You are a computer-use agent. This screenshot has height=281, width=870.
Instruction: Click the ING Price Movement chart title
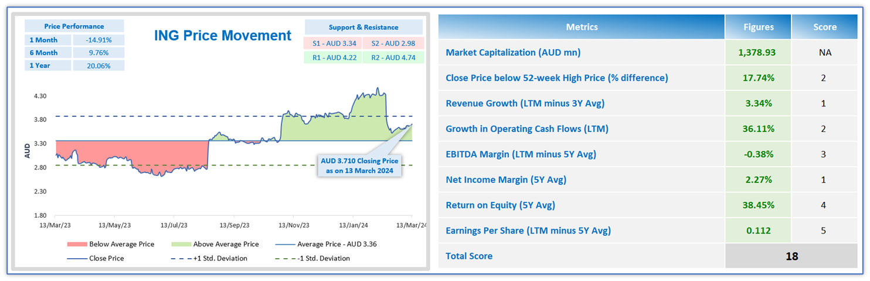tap(223, 35)
